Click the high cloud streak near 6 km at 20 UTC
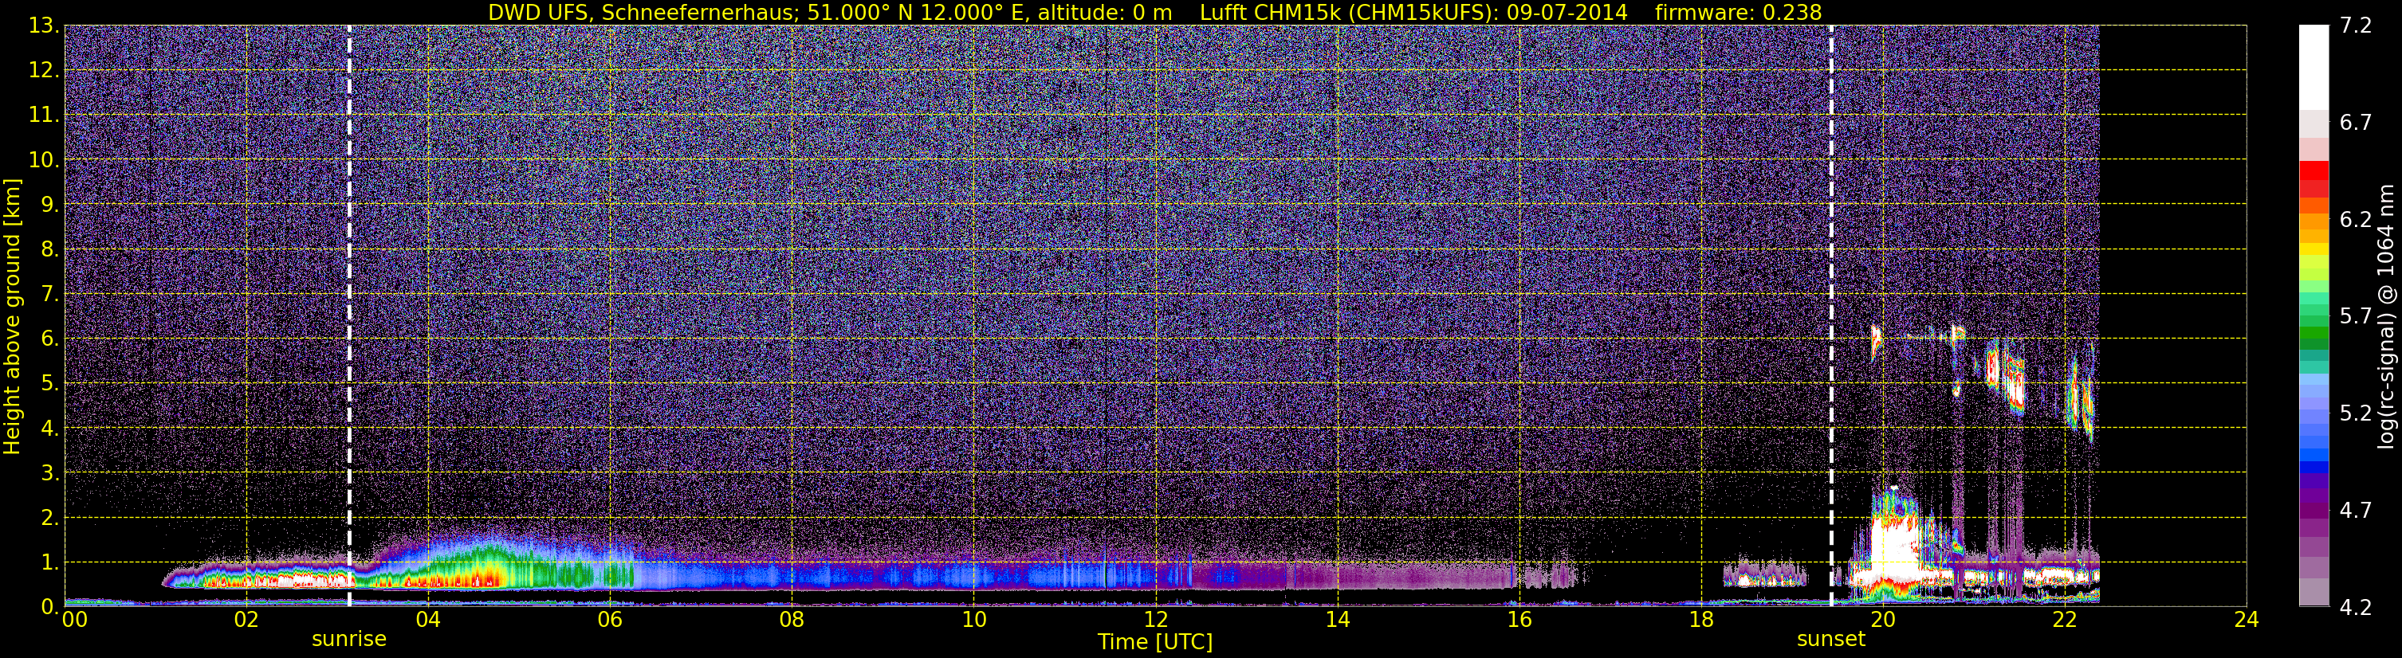This screenshot has height=658, width=2402. coord(1875,340)
